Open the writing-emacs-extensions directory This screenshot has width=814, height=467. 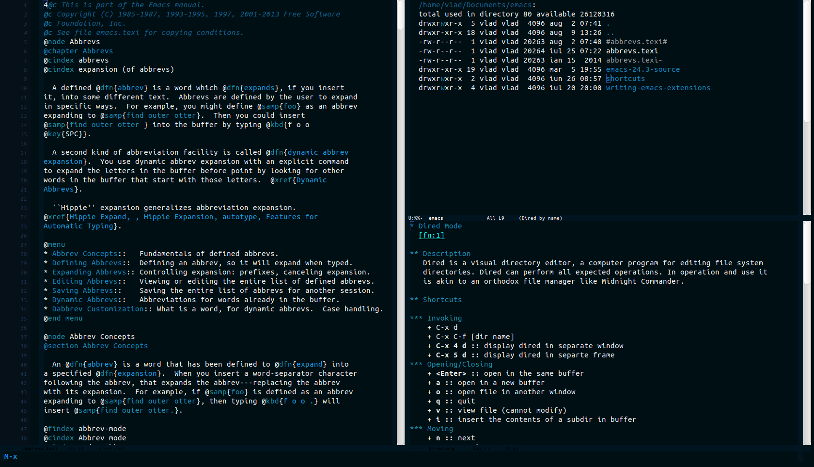point(658,88)
